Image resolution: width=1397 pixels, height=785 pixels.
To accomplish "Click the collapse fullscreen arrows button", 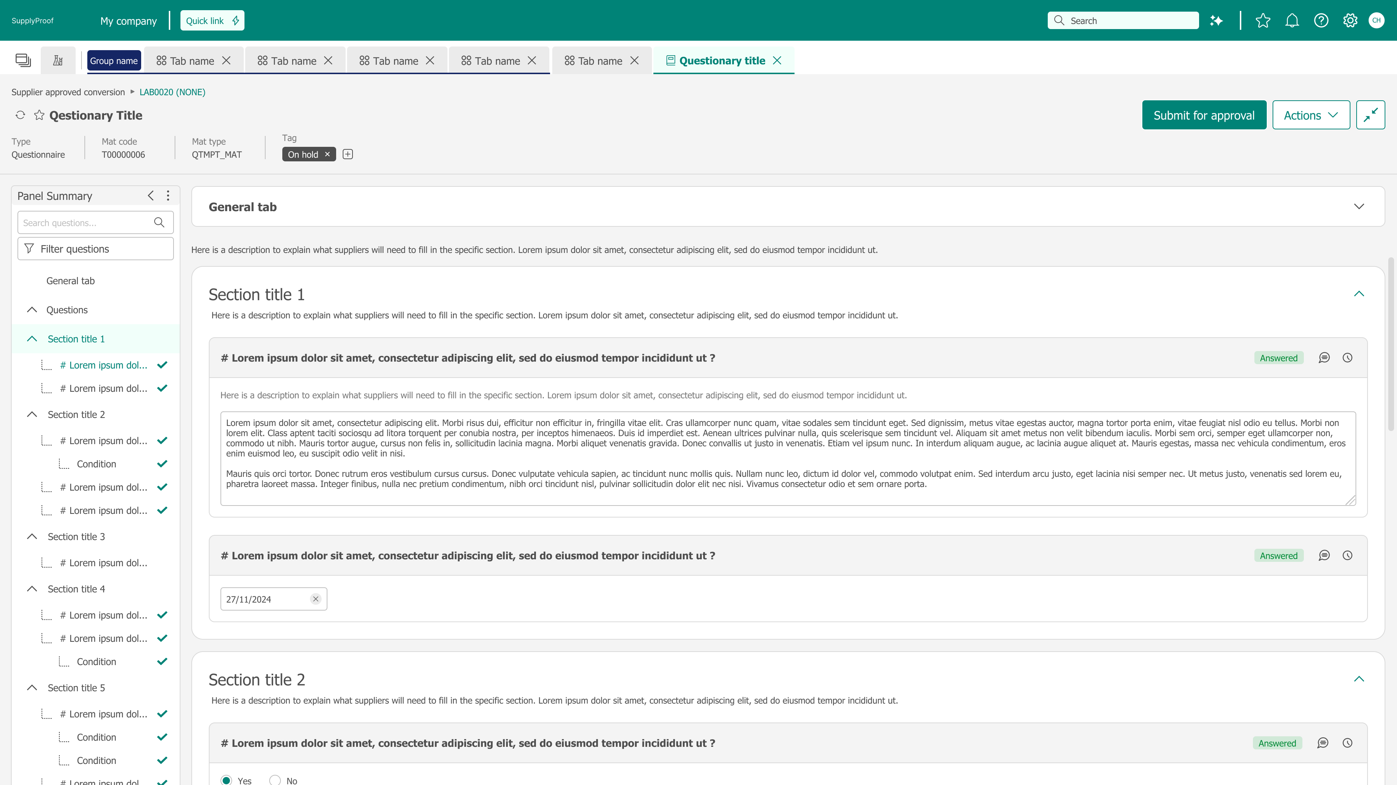I will pos(1370,115).
